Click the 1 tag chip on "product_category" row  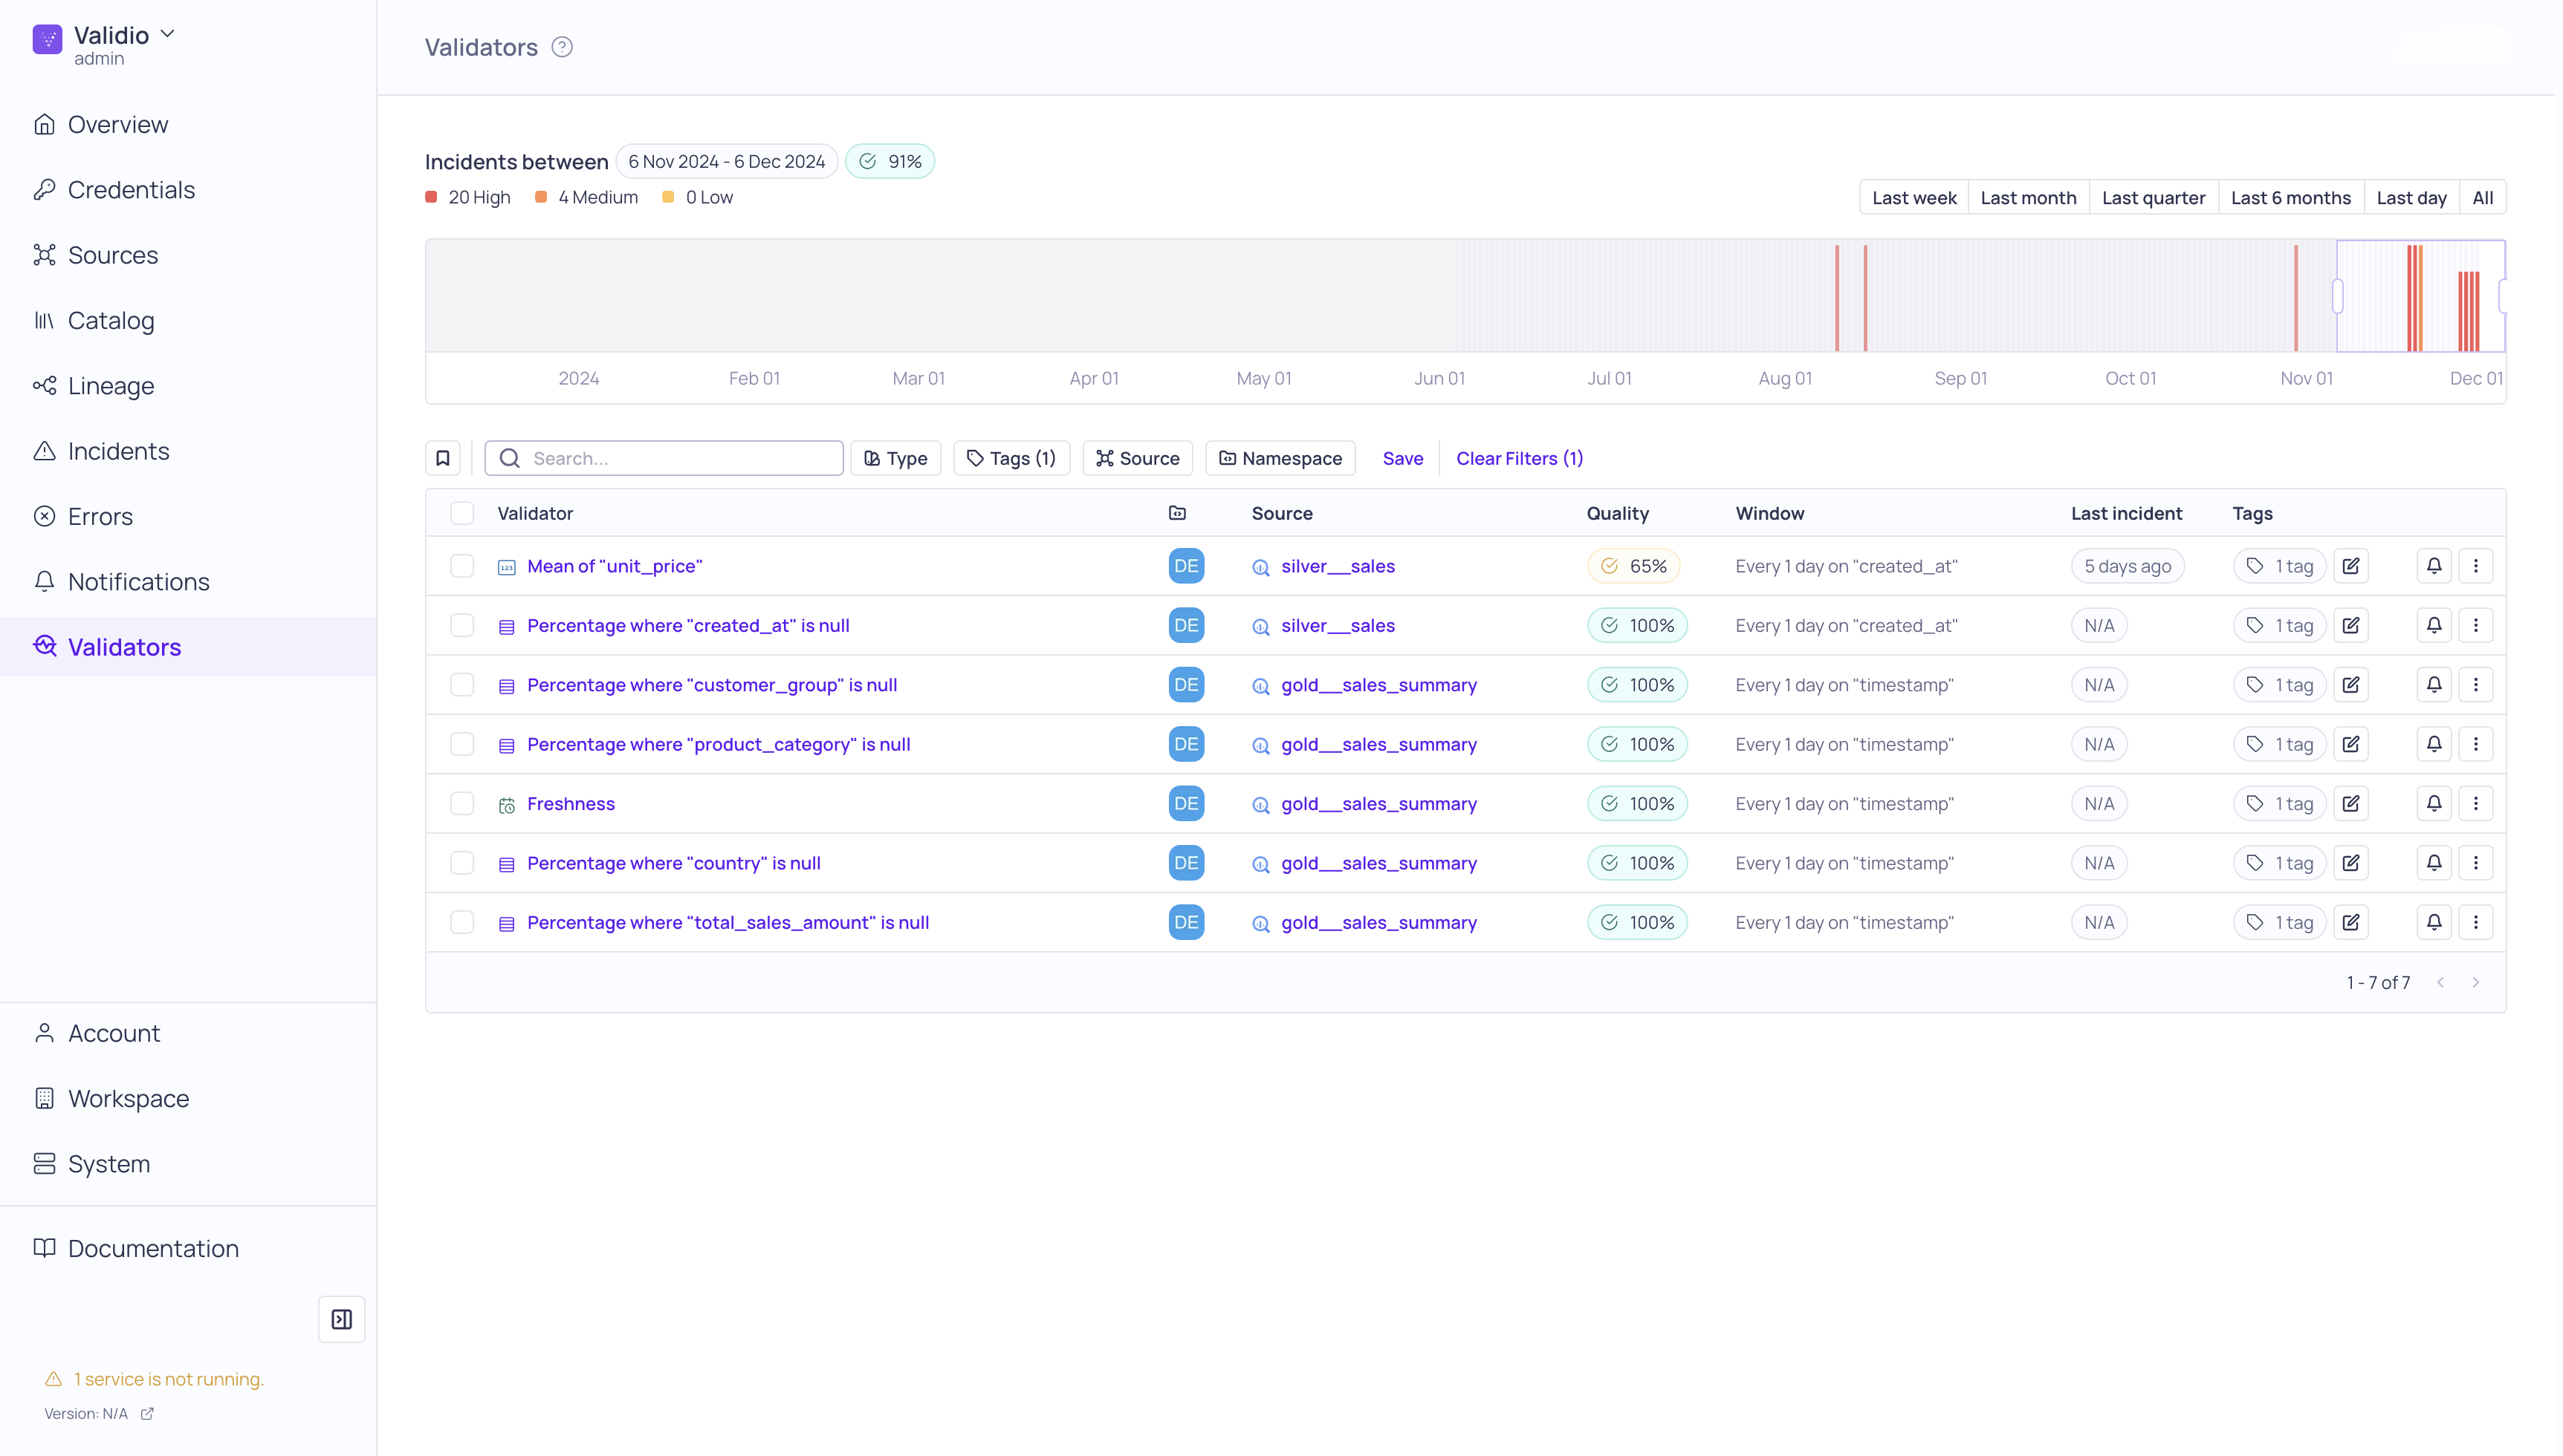pyautogui.click(x=2280, y=744)
